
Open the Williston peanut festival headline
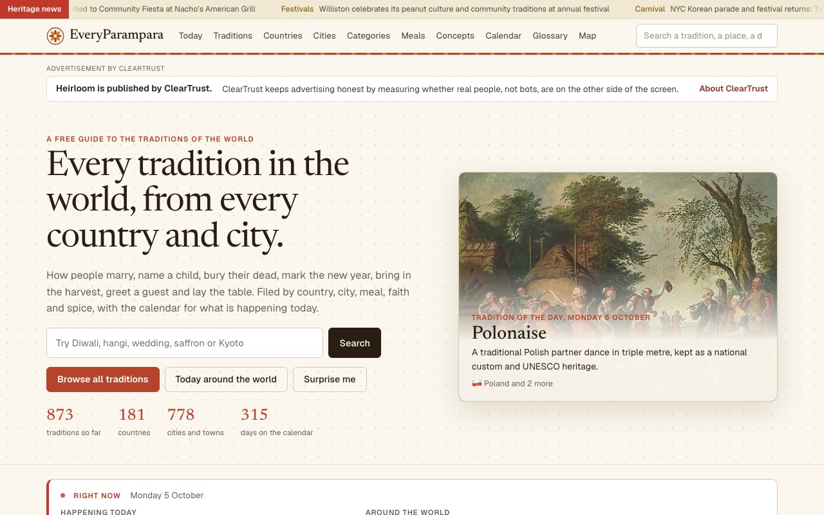pyautogui.click(x=464, y=9)
